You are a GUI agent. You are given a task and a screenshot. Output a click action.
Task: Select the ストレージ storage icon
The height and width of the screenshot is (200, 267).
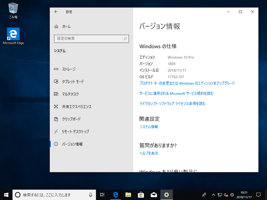(56, 69)
